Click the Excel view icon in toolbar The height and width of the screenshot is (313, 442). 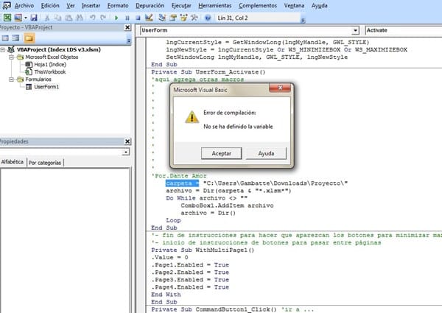[6, 17]
